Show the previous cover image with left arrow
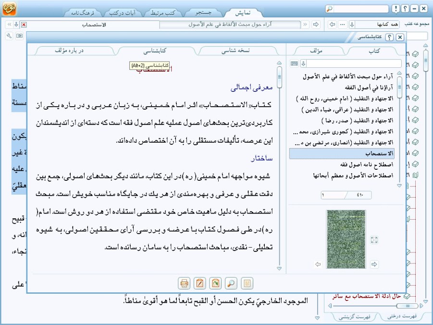The width and height of the screenshot is (433, 325). click(x=318, y=264)
